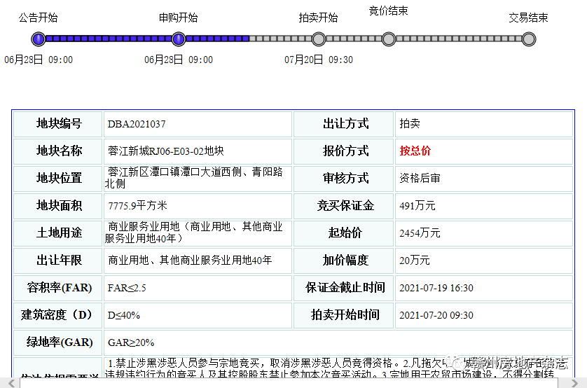
Task: Click the 拍卖 transfer method value
Action: click(410, 124)
